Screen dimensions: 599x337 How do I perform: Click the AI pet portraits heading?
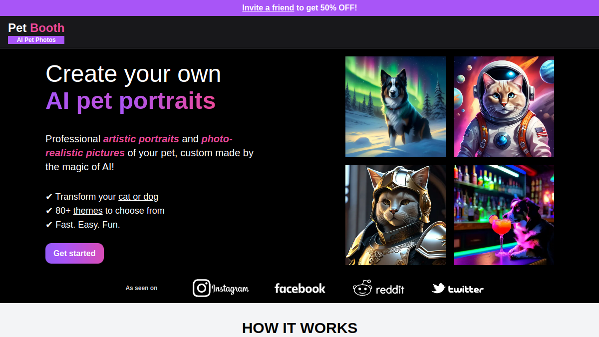[131, 100]
